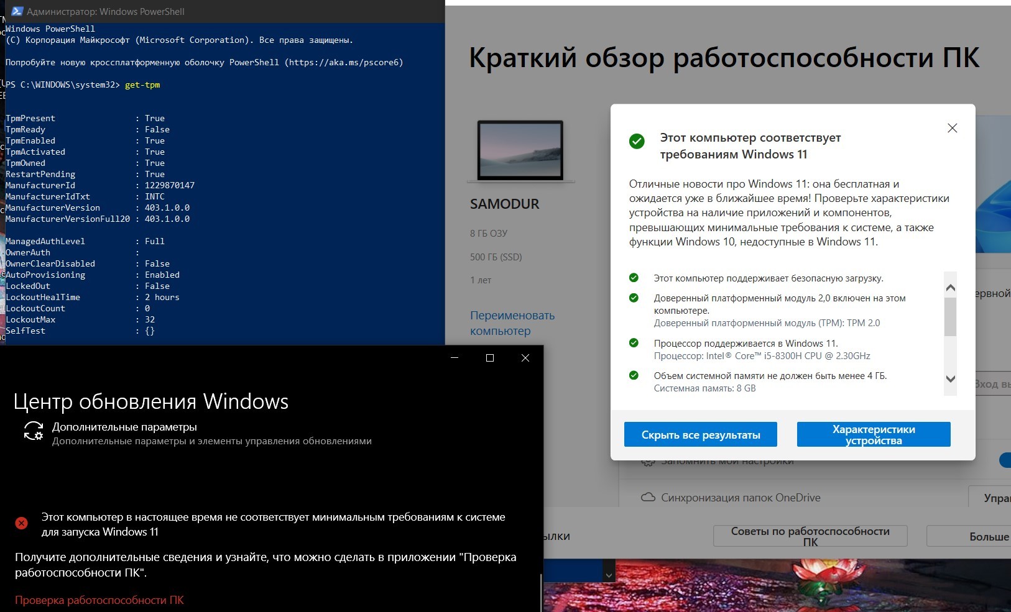1011x612 pixels.
Task: Click '8 ГБ ОЗУ' specification text
Action: click(x=489, y=234)
